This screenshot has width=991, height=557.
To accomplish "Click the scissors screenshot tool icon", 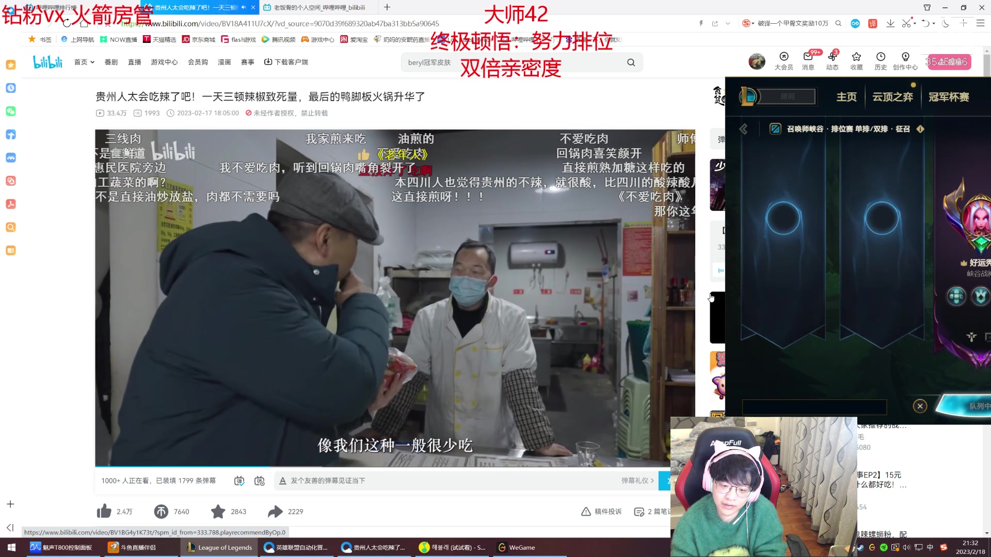I will 906,23.
